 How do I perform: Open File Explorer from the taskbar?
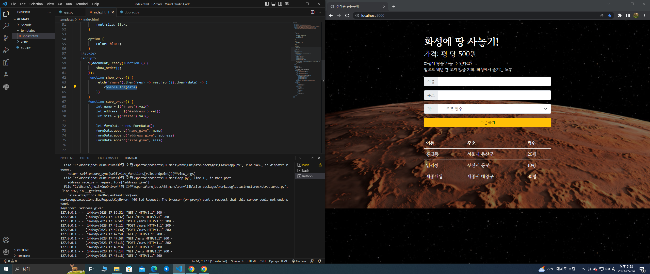tap(117, 269)
